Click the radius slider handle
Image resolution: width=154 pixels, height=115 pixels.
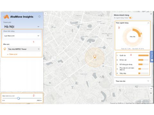point(18,98)
